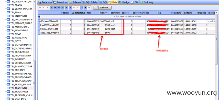Select the Data tab

(x=113, y=2)
